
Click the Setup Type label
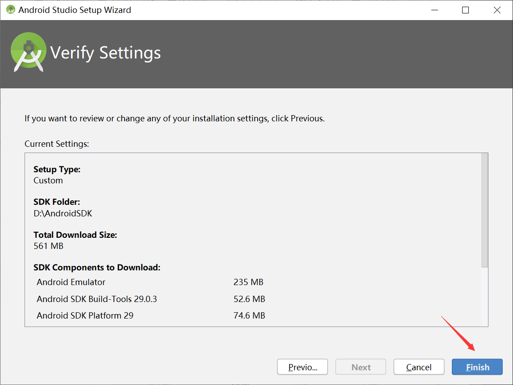[x=57, y=169]
